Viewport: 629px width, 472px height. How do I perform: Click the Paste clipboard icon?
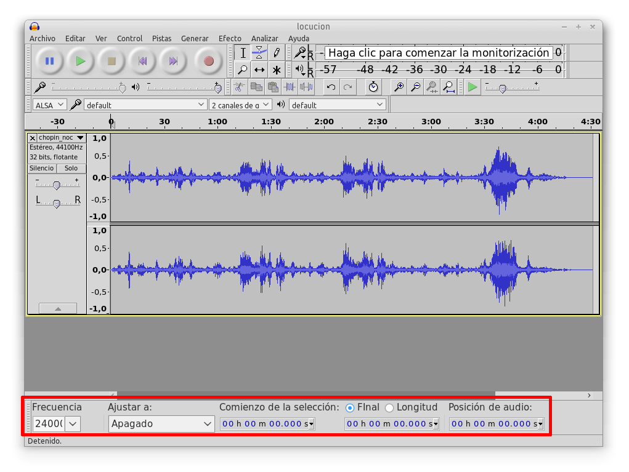(273, 87)
